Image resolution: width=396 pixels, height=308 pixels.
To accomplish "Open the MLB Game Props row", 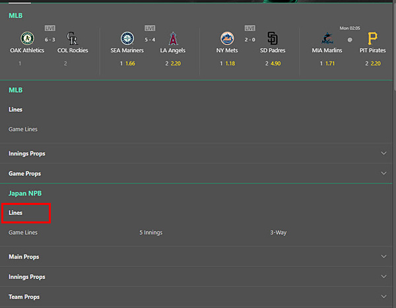I will tap(196, 173).
